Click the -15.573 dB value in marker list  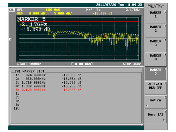coord(71,82)
